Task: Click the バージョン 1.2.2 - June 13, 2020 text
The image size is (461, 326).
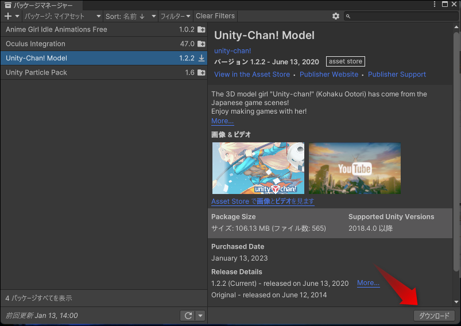Action: 266,62
